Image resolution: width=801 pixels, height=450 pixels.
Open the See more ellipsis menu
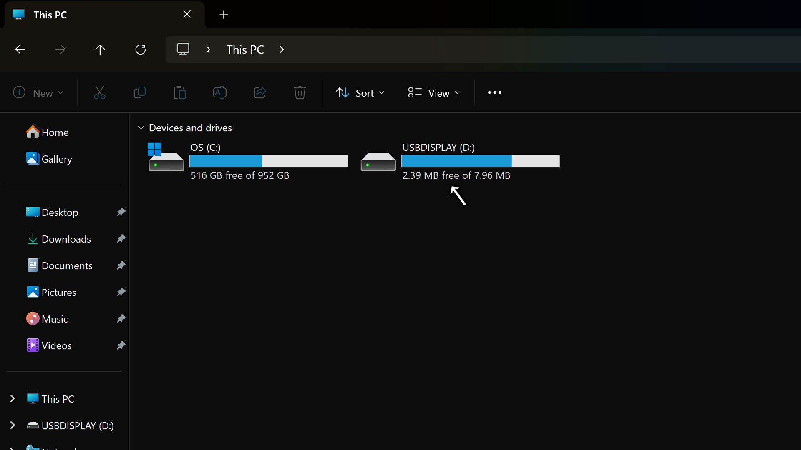[x=494, y=92]
